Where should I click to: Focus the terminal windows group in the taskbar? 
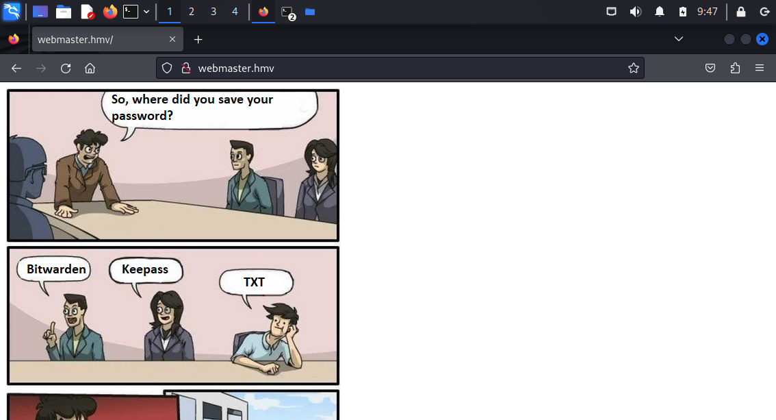coord(287,12)
